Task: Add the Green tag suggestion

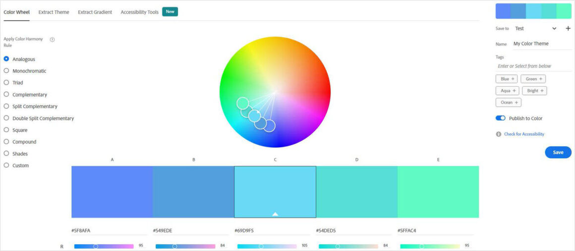Action: point(533,79)
